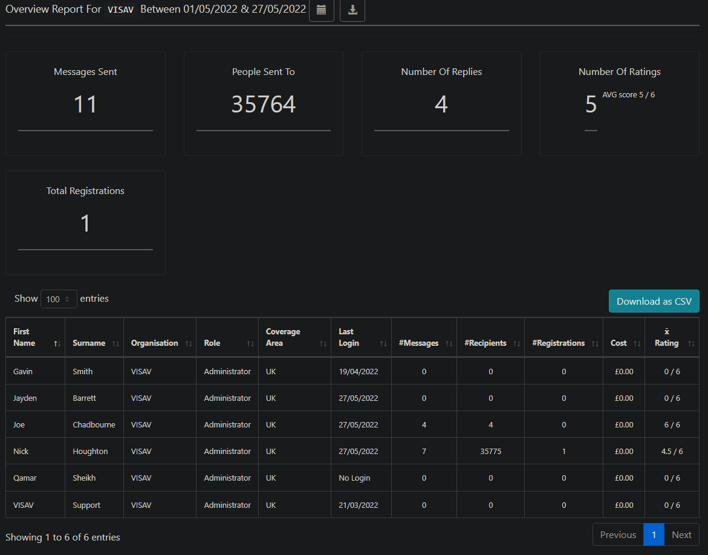This screenshot has width=708, height=555.
Task: Sort by #Messages column arrows
Action: point(449,343)
